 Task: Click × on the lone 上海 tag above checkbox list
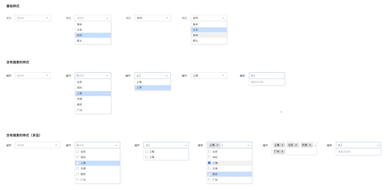pos(217,145)
